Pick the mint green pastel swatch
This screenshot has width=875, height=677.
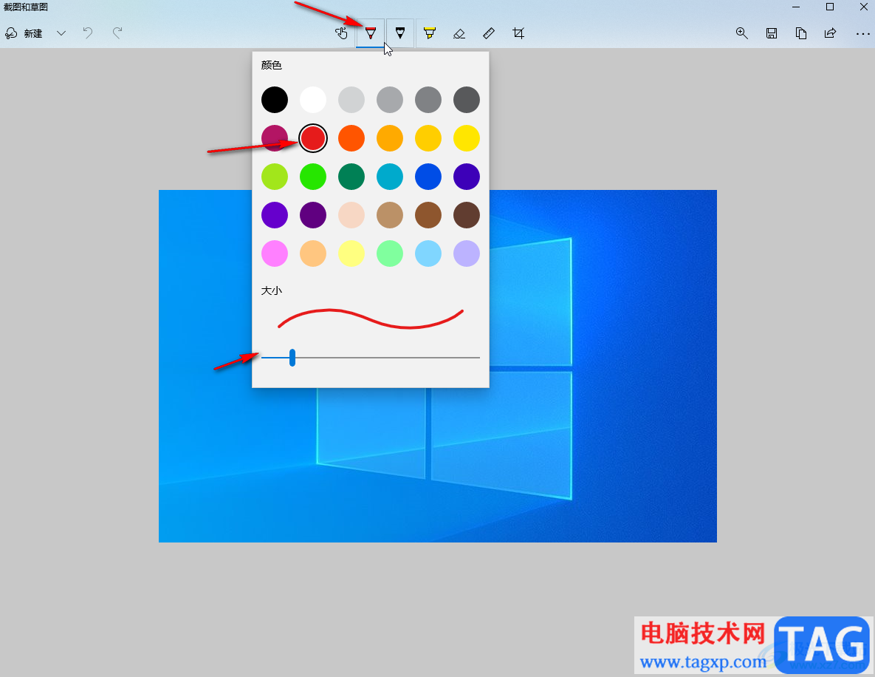(390, 254)
